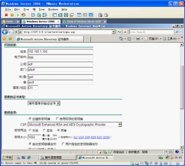Image resolution: width=185 pixels, height=166 pixels.
Task: Open the certificate type dropdown
Action: (58, 103)
